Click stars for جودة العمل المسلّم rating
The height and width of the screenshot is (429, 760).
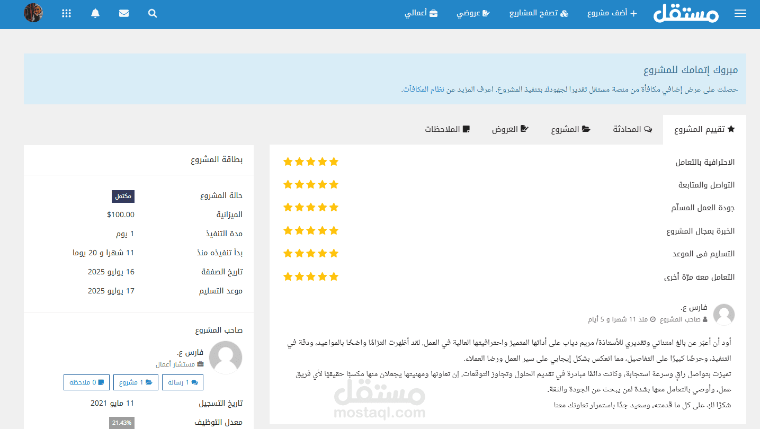click(311, 207)
